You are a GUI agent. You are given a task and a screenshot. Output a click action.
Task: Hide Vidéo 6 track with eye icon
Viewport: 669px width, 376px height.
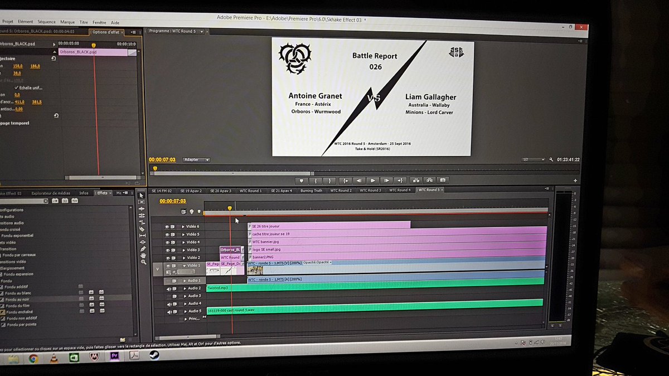click(x=167, y=227)
